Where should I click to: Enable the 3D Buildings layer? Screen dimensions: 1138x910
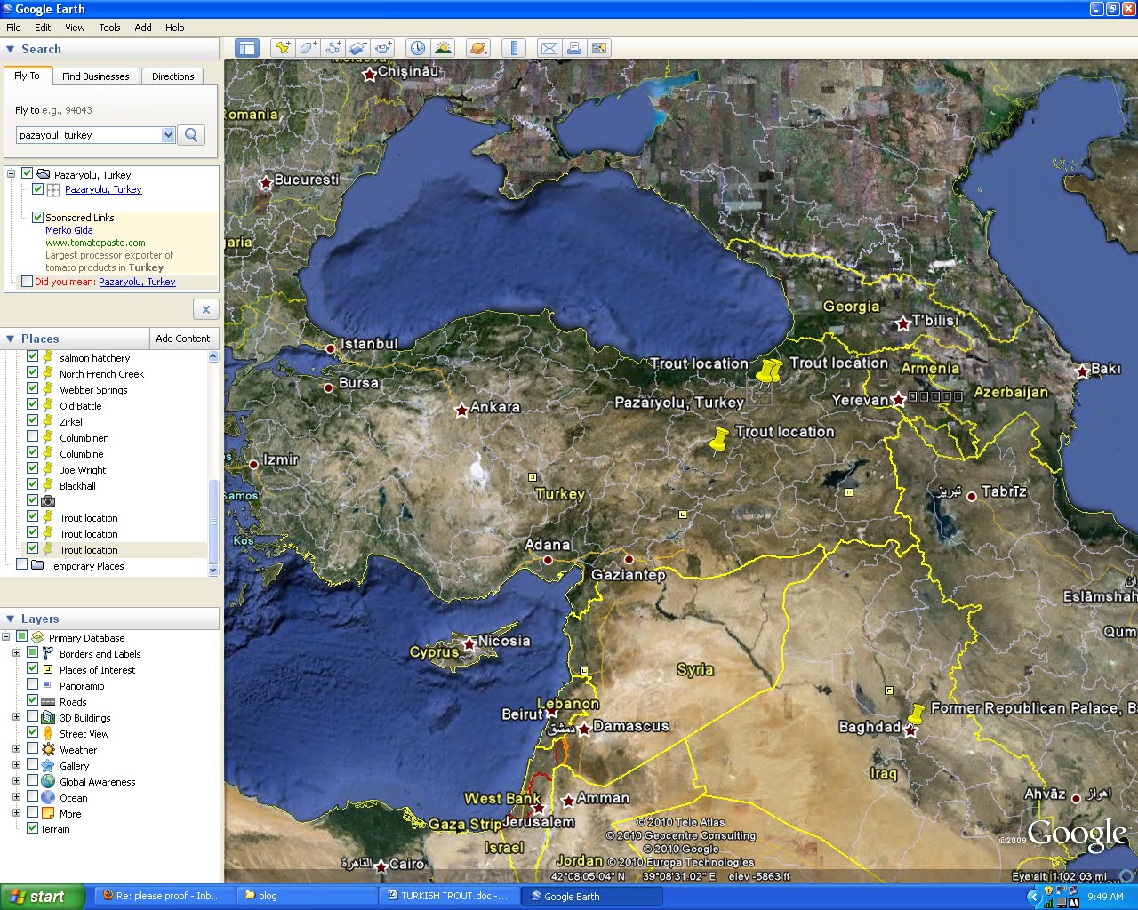click(32, 717)
